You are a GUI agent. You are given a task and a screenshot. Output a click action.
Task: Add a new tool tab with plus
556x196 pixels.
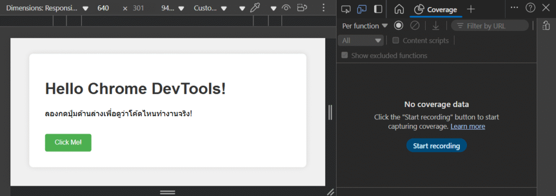(471, 10)
